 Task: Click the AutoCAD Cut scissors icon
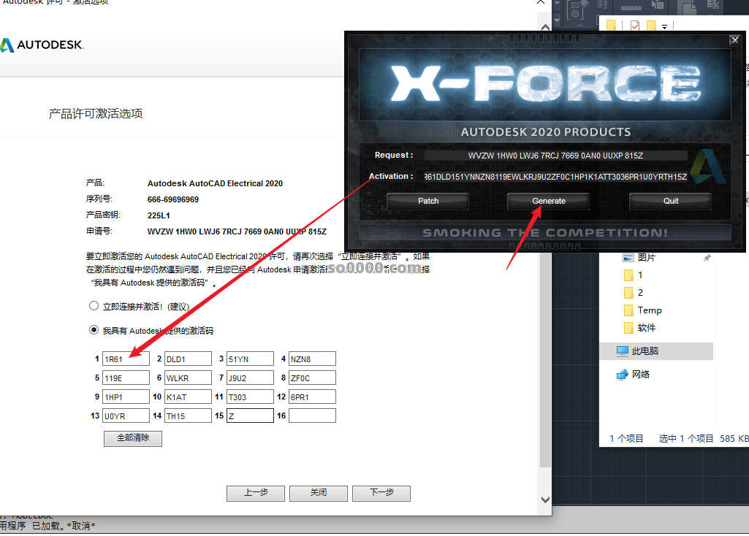tap(713, 5)
